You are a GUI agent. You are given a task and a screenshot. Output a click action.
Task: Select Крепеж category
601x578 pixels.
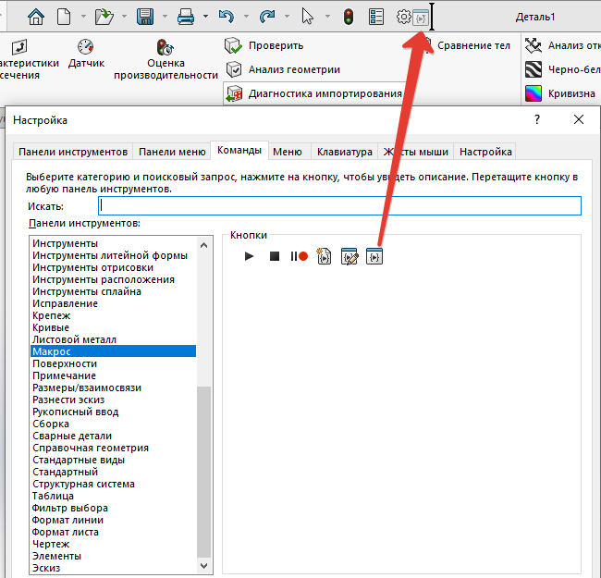coord(113,315)
